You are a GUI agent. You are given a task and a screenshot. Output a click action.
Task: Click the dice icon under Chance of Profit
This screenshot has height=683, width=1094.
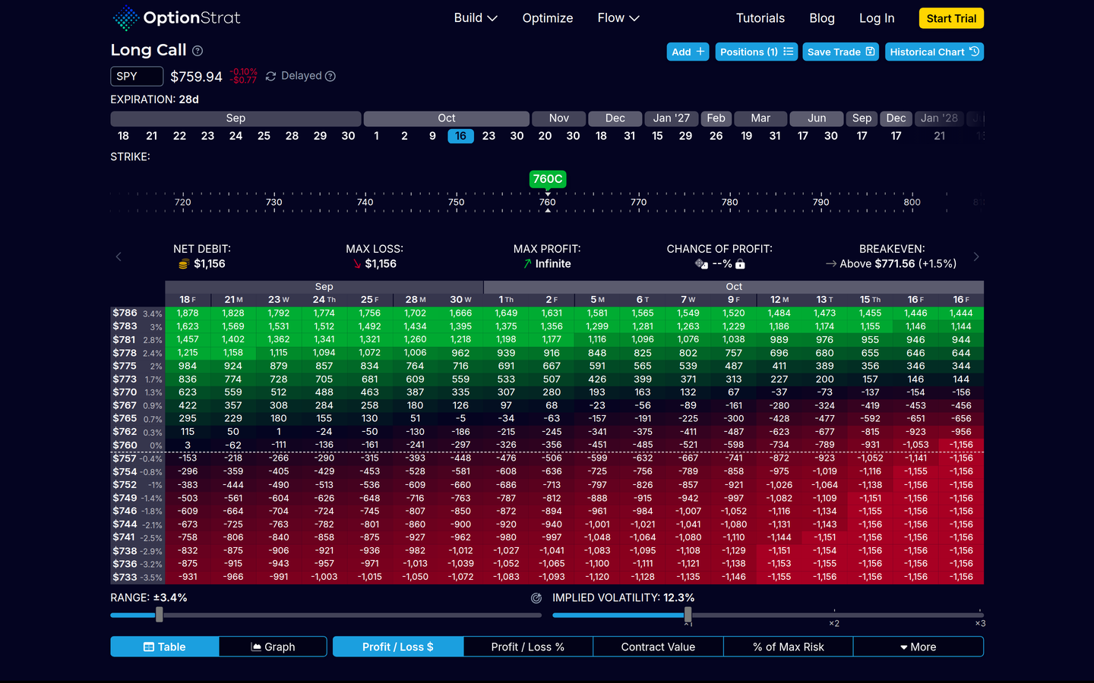(701, 264)
